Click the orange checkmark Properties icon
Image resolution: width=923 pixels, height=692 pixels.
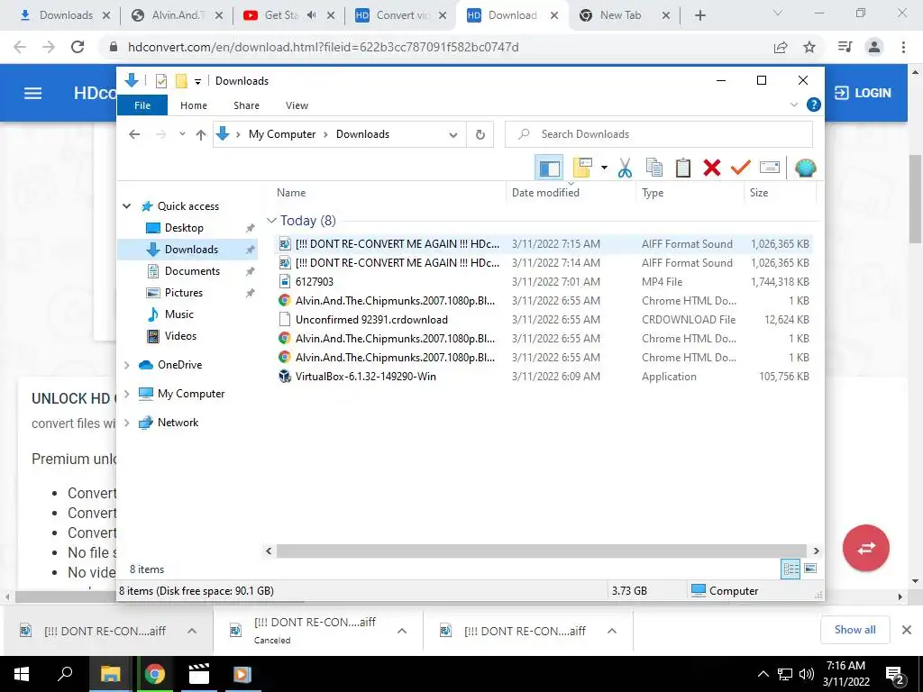tap(741, 168)
